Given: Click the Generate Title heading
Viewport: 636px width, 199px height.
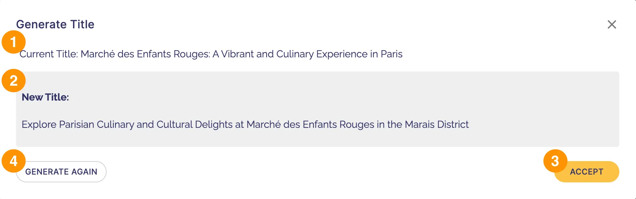Looking at the screenshot, I should point(55,24).
